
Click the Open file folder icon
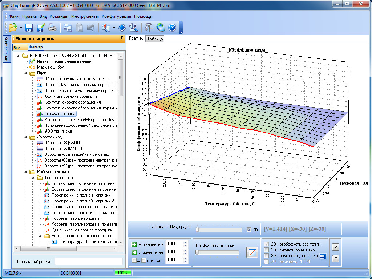pyautogui.click(x=13, y=27)
